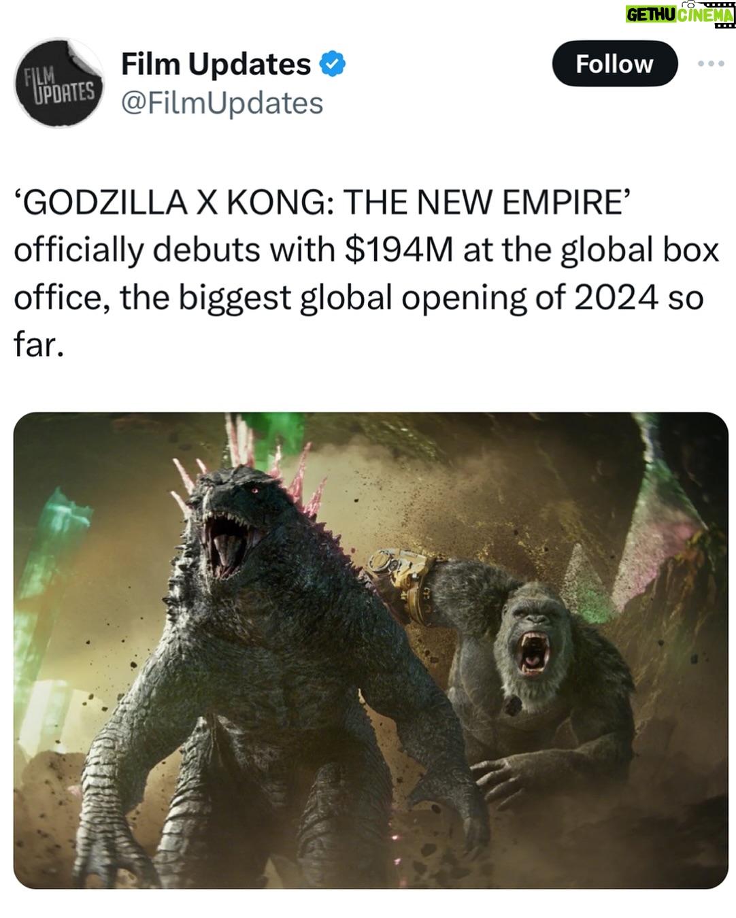Viewport: 736px width, 918px height.
Task: Click the blue verified checkmark badge
Action: (x=333, y=64)
